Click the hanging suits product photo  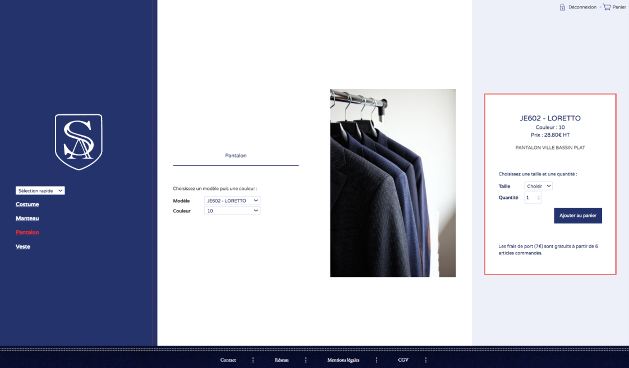pyautogui.click(x=393, y=183)
